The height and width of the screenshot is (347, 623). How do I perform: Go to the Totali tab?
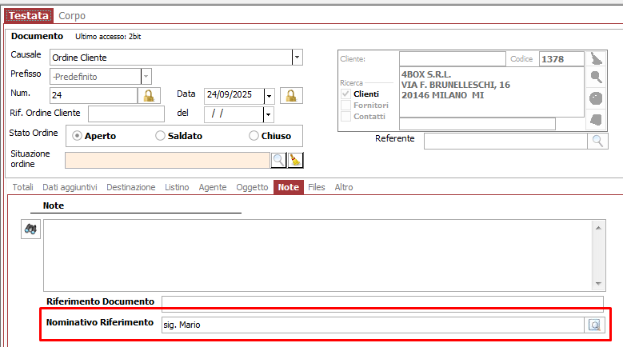pyautogui.click(x=23, y=187)
